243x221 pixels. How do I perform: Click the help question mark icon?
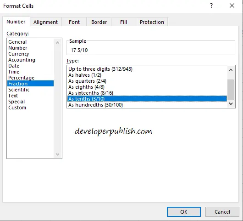(211, 6)
